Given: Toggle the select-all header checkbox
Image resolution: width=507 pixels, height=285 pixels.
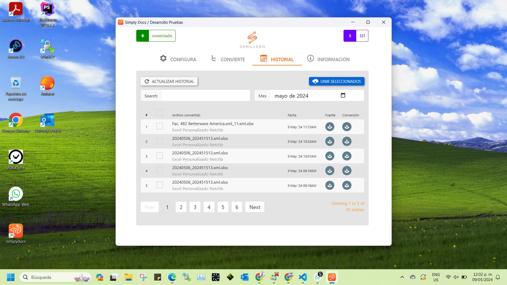Looking at the screenshot, I should pos(159,113).
